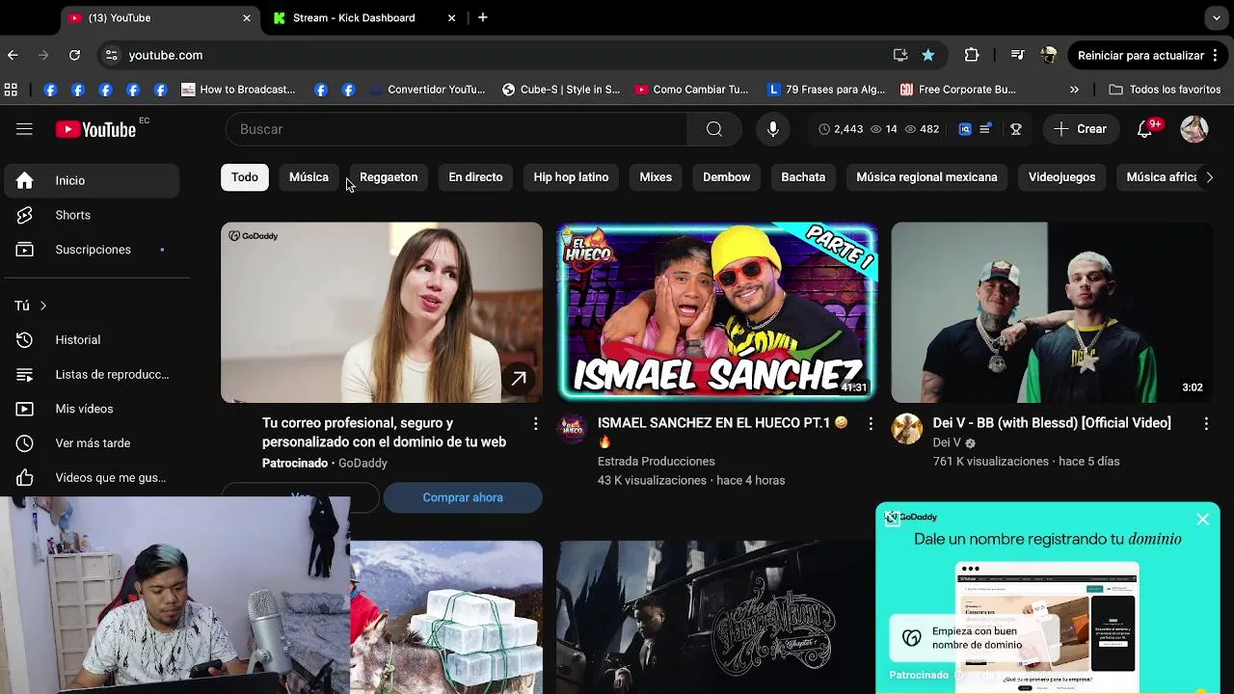Open options for the ISMAEL SANCHEZ video
Viewport: 1234px width, 694px height.
(871, 424)
